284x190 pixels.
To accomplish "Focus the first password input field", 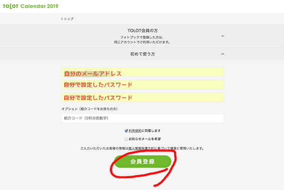I will pyautogui.click(x=143, y=85).
